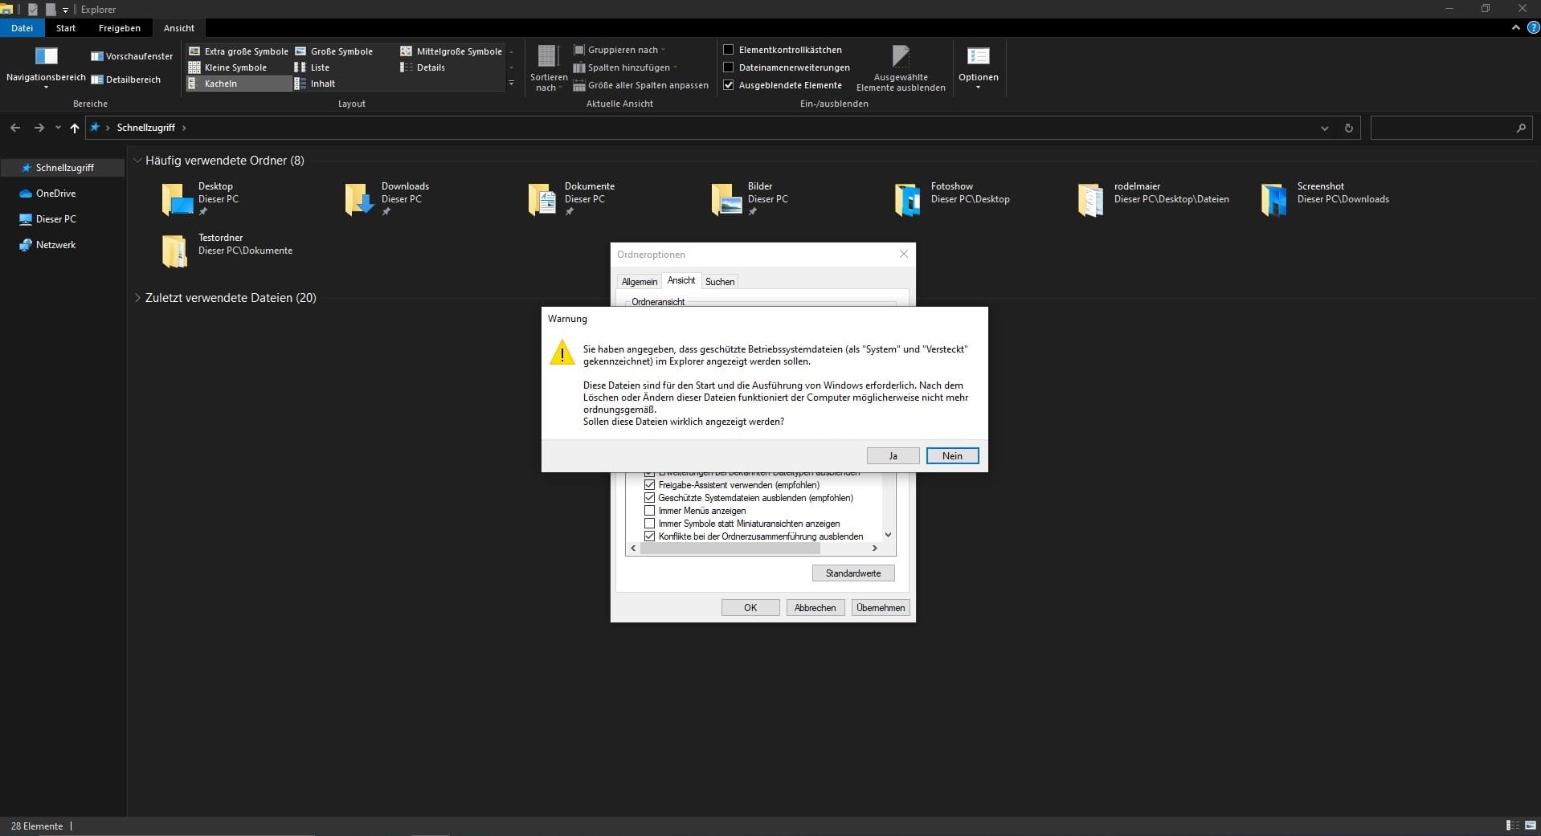Collapse Häufig verwendete Ordner group
Screen dimensions: 1541x836
tap(137, 161)
